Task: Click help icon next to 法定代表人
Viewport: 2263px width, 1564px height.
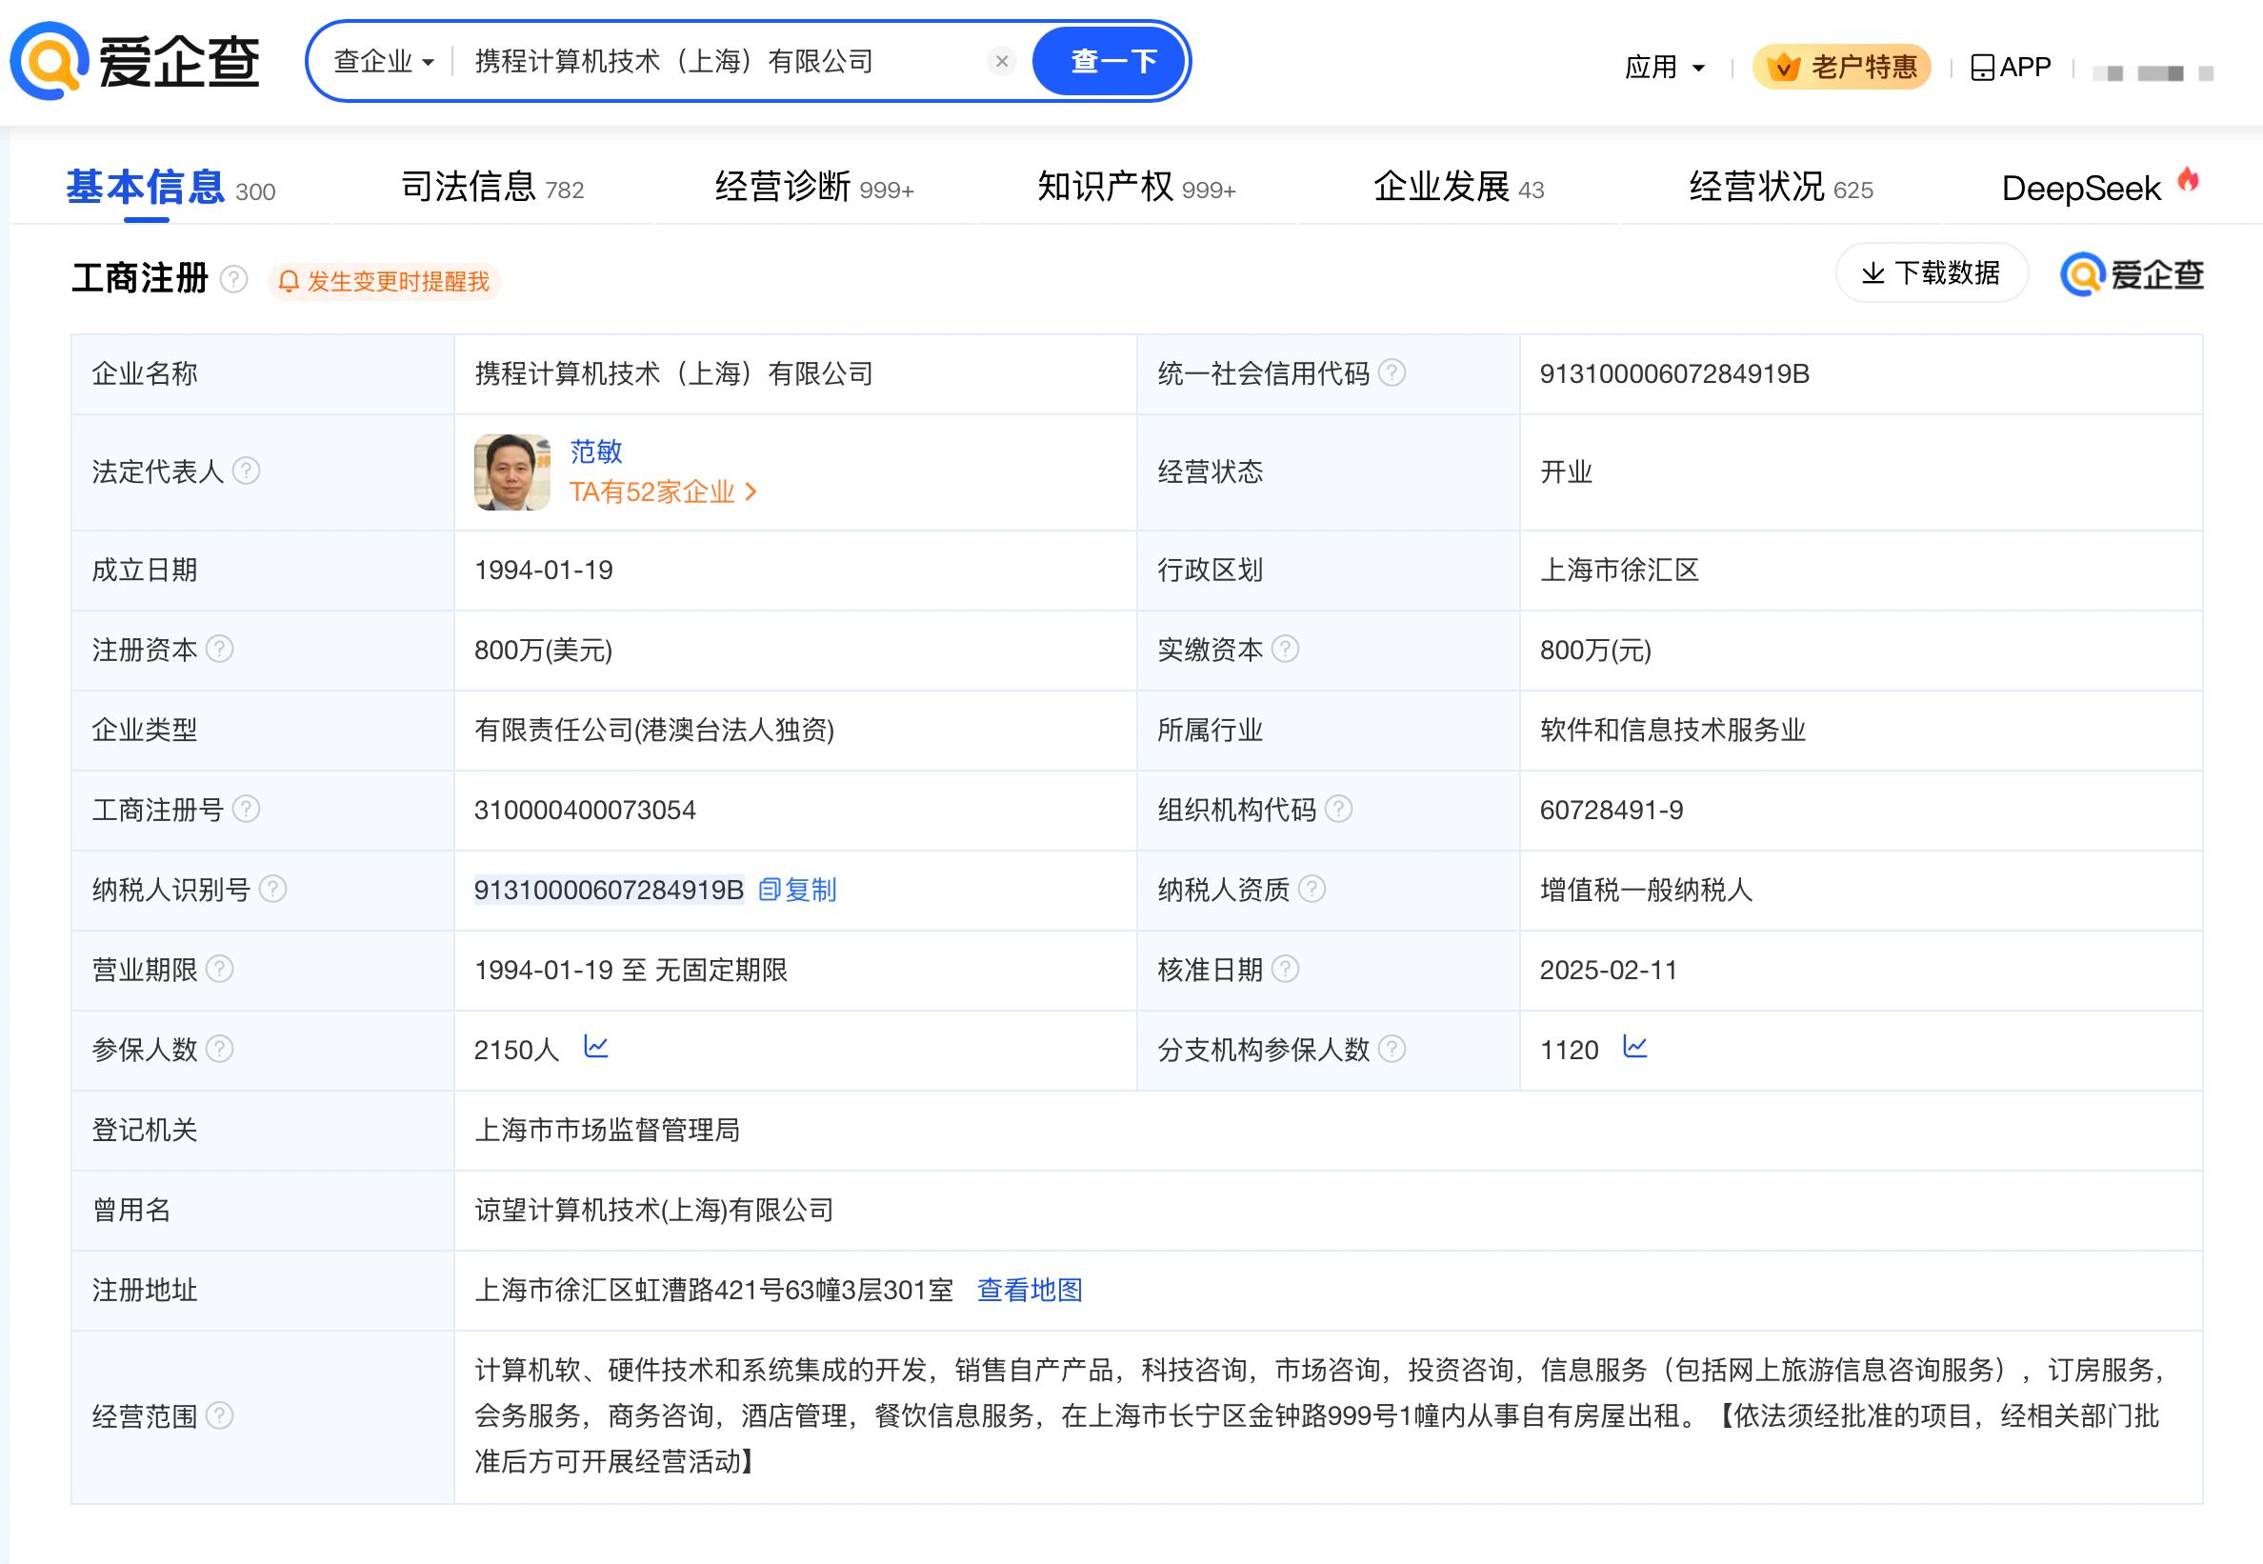Action: tap(246, 471)
